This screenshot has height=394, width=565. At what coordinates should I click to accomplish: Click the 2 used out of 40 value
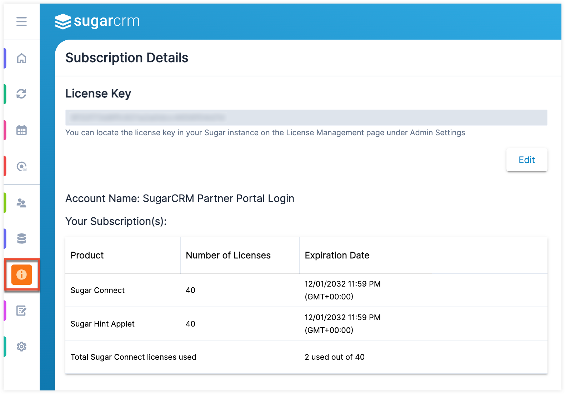(x=335, y=357)
